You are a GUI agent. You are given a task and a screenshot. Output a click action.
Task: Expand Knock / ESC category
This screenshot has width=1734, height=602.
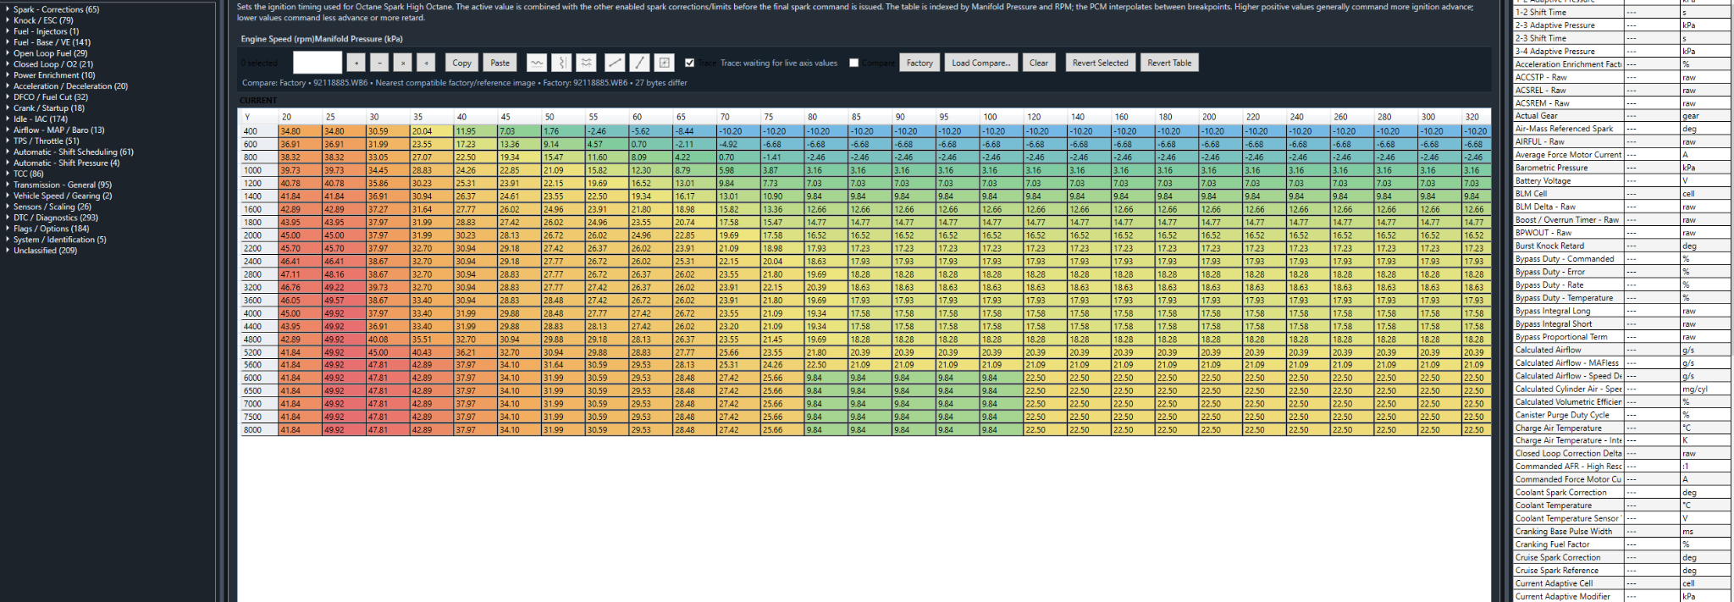click(x=8, y=20)
